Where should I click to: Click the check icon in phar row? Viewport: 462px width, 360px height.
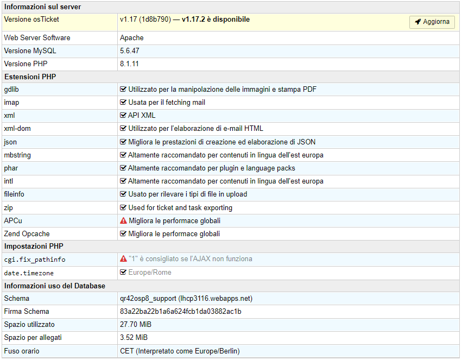point(123,168)
